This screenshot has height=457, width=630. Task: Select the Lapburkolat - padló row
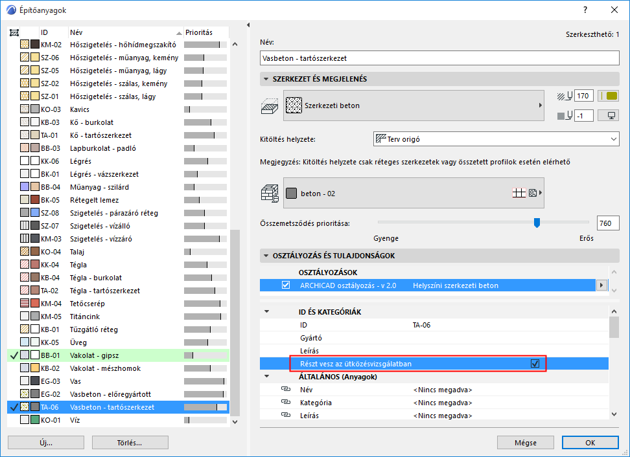(x=118, y=148)
